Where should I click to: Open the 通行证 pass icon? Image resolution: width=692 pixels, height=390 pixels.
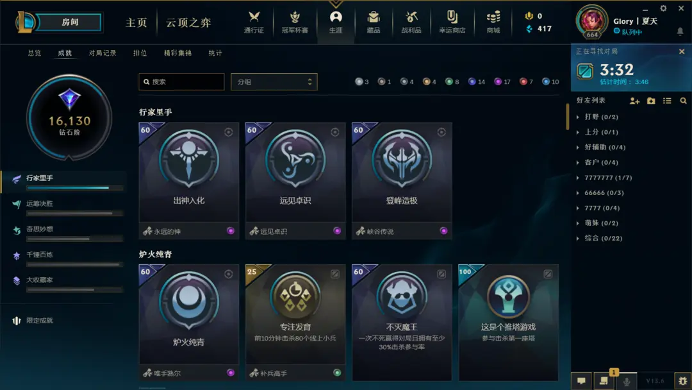click(x=254, y=22)
